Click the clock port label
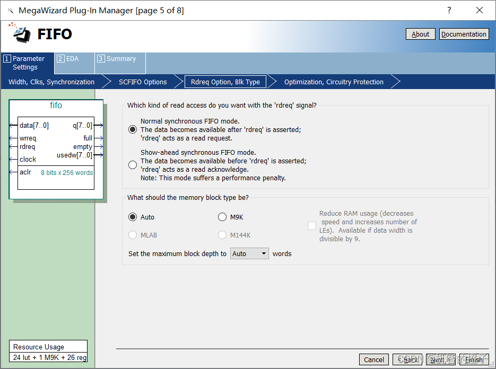Screen dimensions: 496x369 tap(28, 160)
